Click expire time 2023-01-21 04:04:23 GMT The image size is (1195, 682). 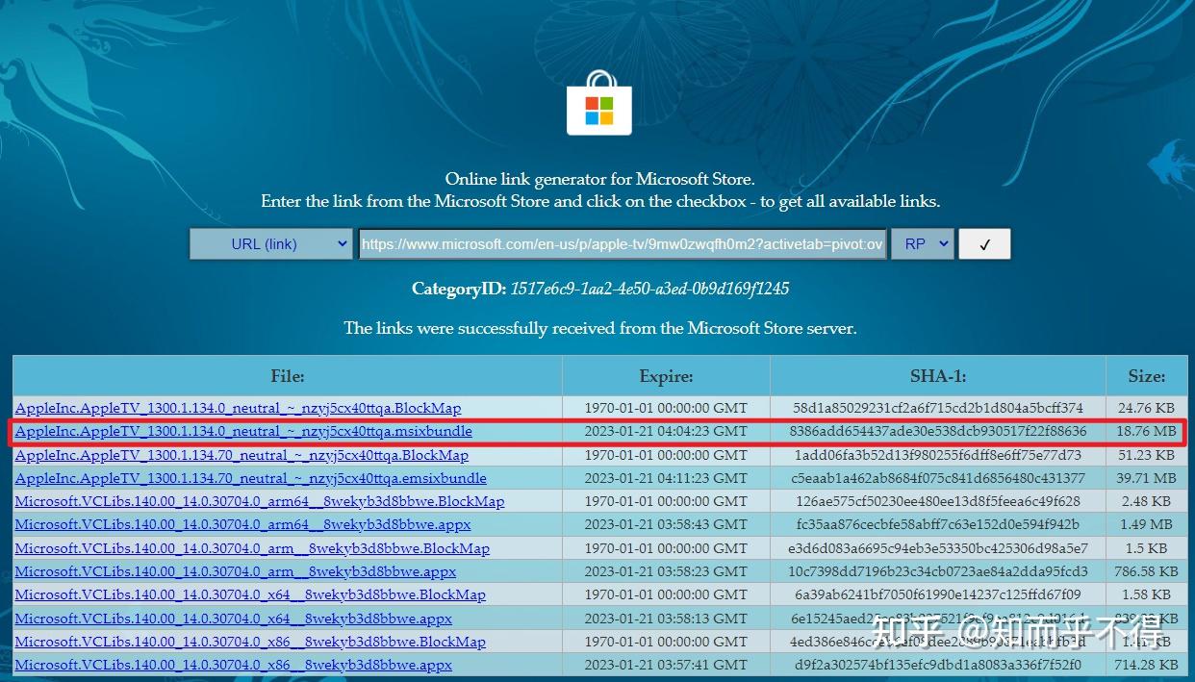(x=666, y=432)
